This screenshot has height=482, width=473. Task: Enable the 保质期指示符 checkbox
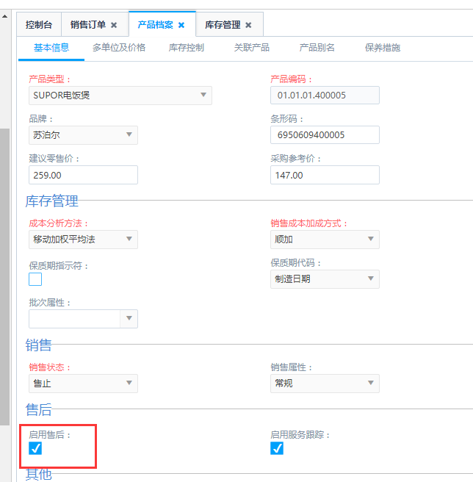point(35,279)
